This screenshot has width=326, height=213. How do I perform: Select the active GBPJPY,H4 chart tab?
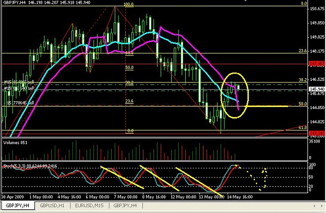(17, 206)
